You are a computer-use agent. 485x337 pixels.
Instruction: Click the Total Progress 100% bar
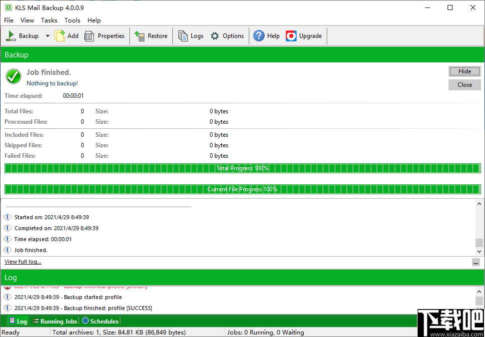pos(242,168)
